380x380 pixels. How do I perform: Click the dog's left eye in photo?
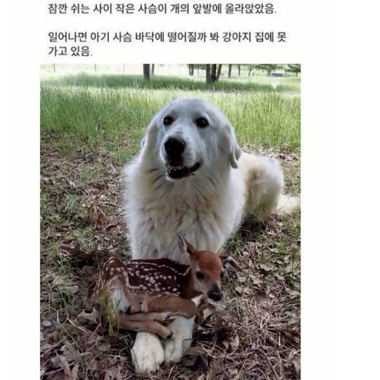point(168,121)
